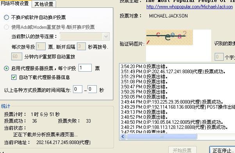235x153 pixels.
Task: Open the 其他设置 tab
Action: [x=44, y=4]
